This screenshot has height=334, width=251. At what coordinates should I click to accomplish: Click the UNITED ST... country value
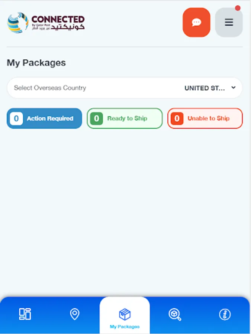click(x=205, y=88)
